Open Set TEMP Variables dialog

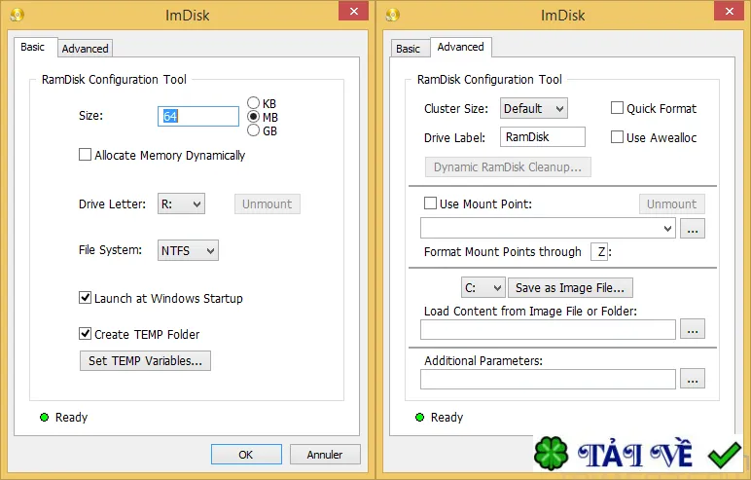click(x=145, y=360)
